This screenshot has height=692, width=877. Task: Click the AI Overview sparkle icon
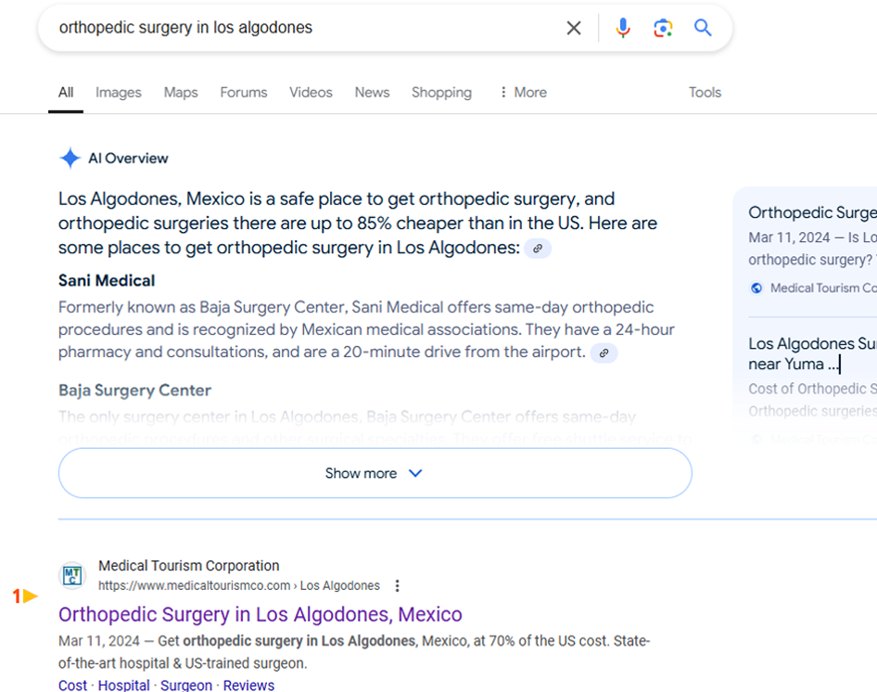click(70, 159)
